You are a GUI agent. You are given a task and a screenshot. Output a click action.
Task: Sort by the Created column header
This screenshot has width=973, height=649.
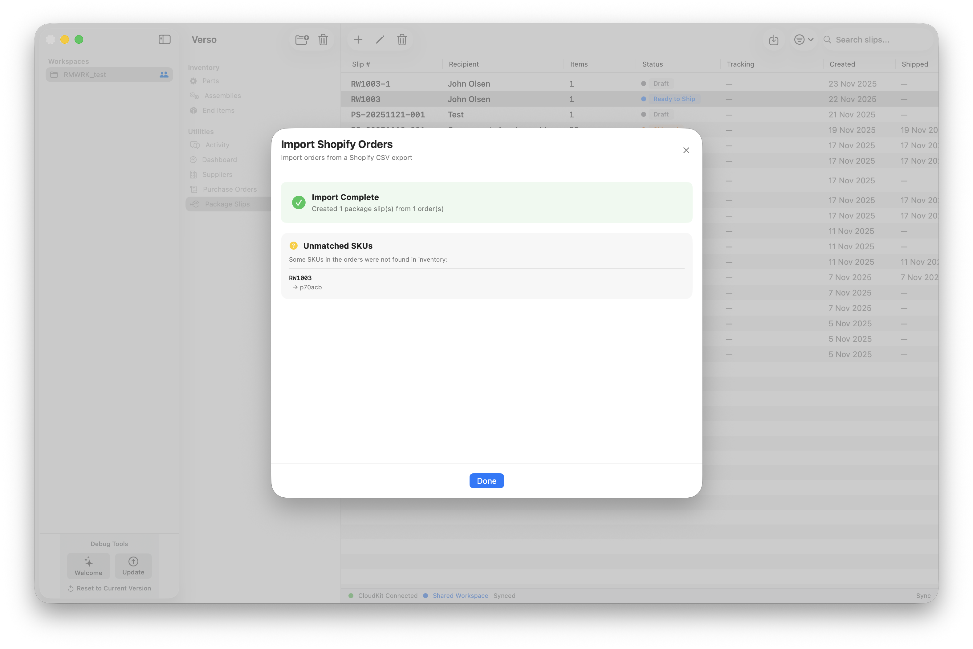coord(842,64)
